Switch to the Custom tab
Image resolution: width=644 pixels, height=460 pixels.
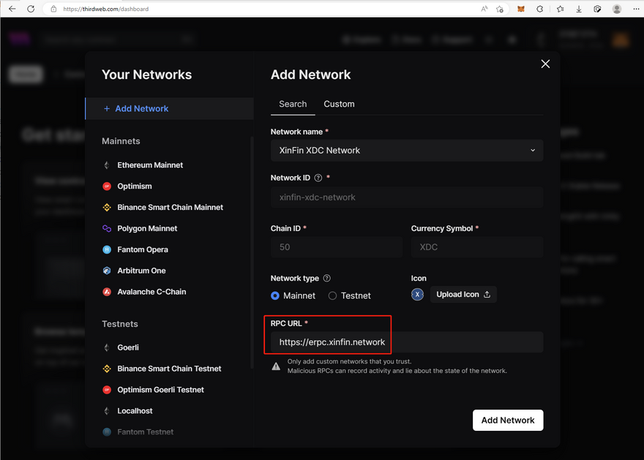point(339,104)
